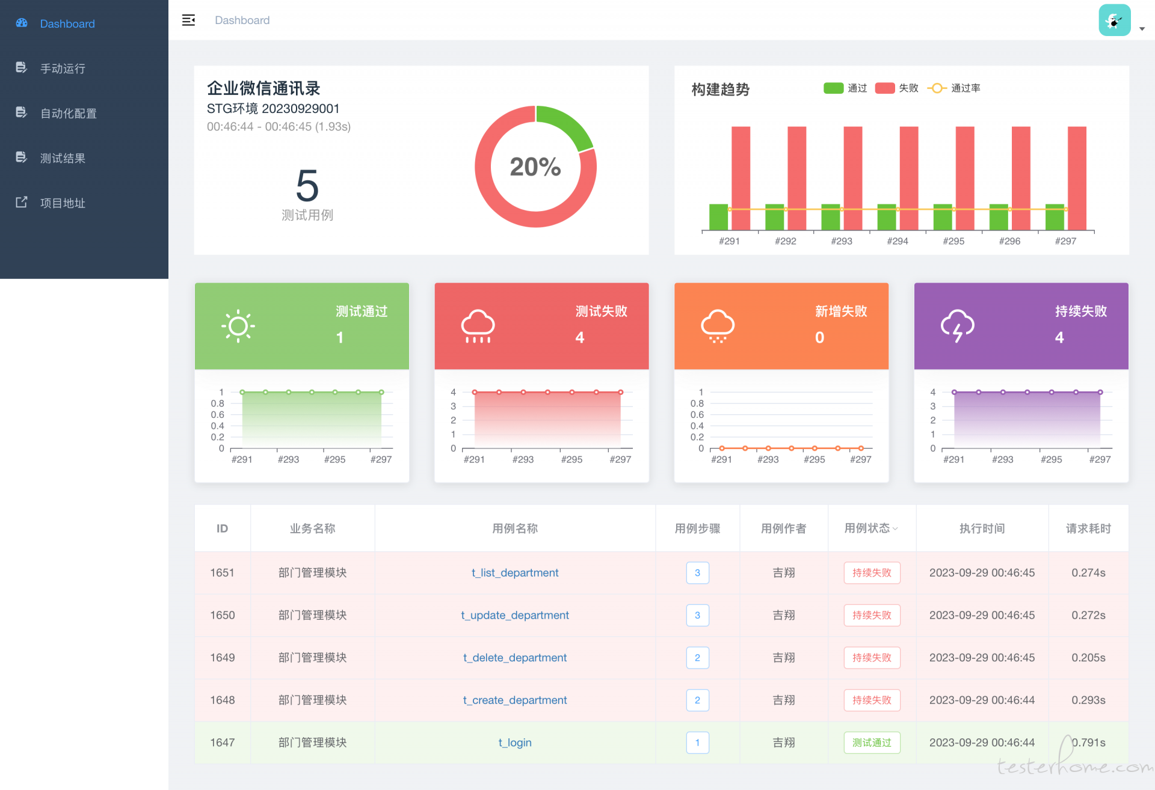This screenshot has height=790, width=1155.
Task: Click the red failure bar for build #294
Action: click(x=909, y=178)
